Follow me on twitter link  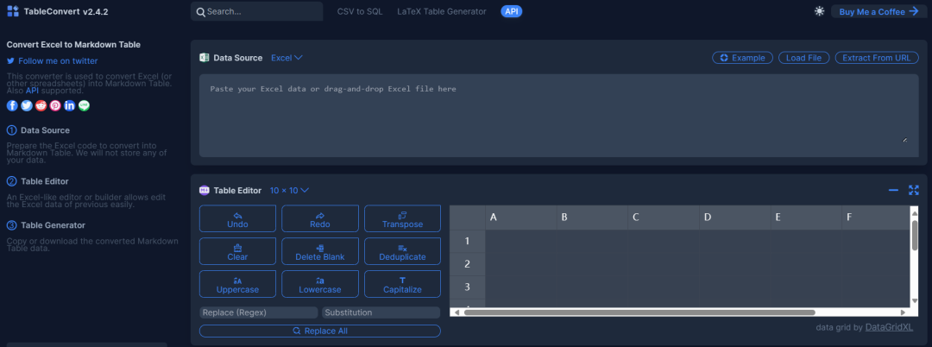53,60
